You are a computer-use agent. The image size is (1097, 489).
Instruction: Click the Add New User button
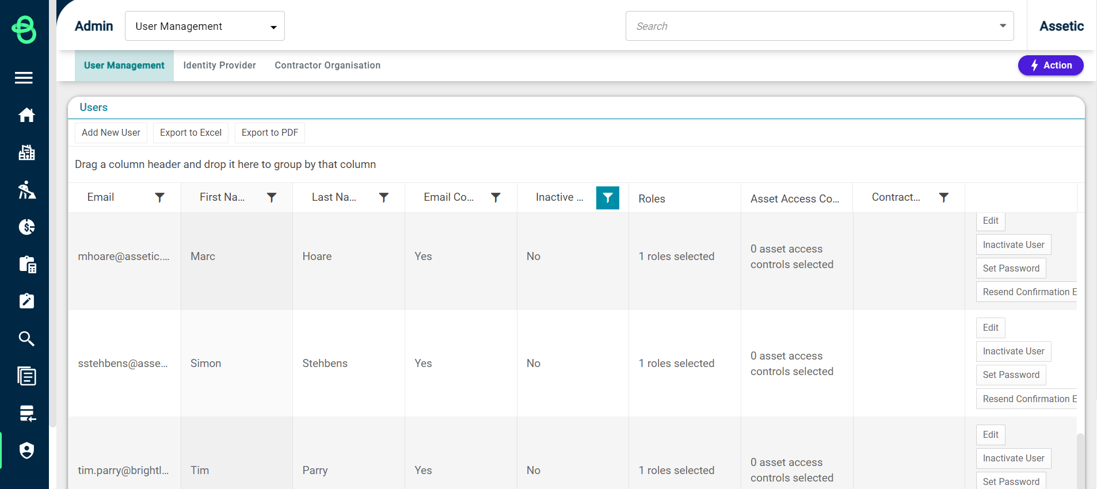click(111, 133)
